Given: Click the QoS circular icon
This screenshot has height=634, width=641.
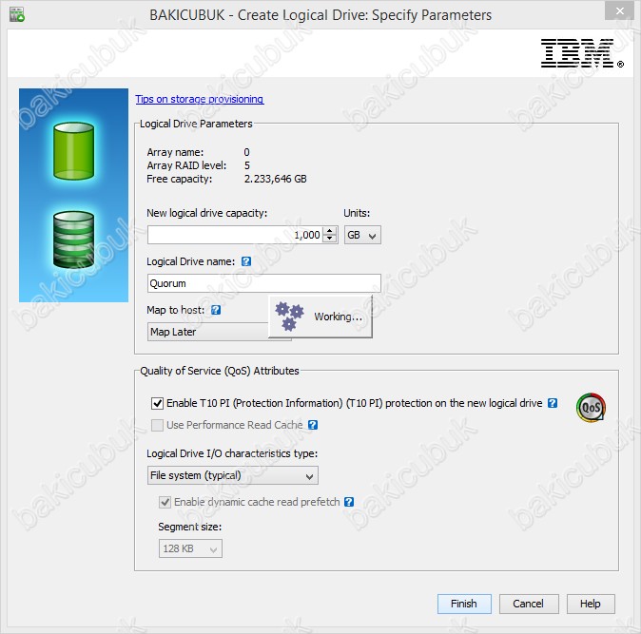Looking at the screenshot, I should 591,408.
